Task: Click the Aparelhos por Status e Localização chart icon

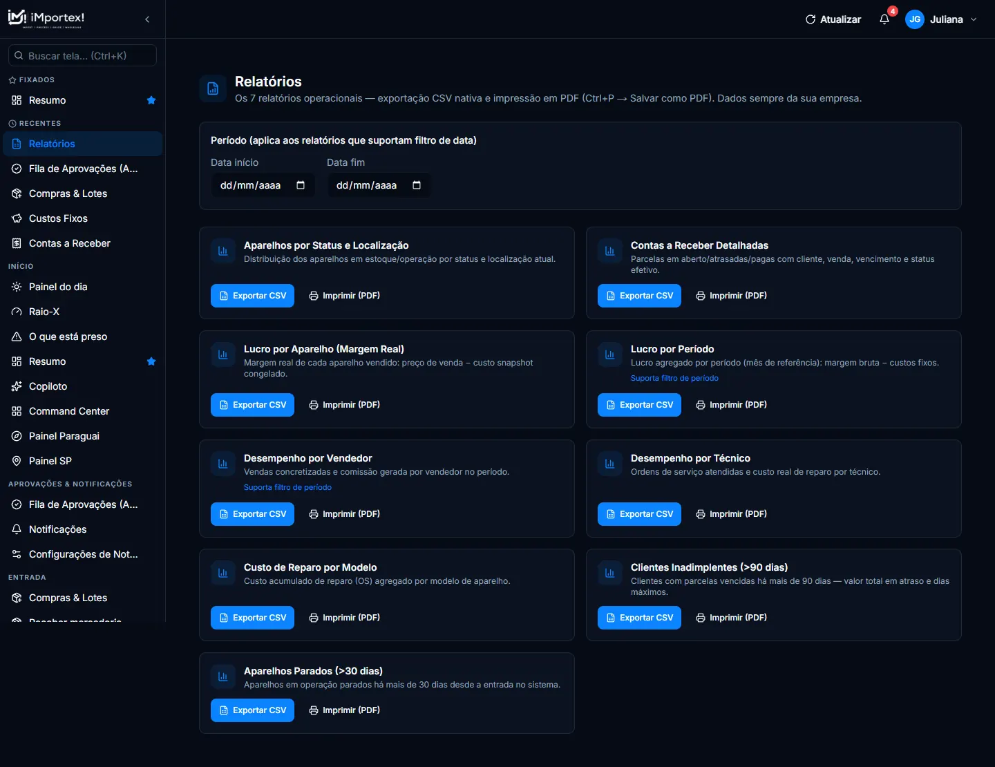Action: pyautogui.click(x=223, y=251)
